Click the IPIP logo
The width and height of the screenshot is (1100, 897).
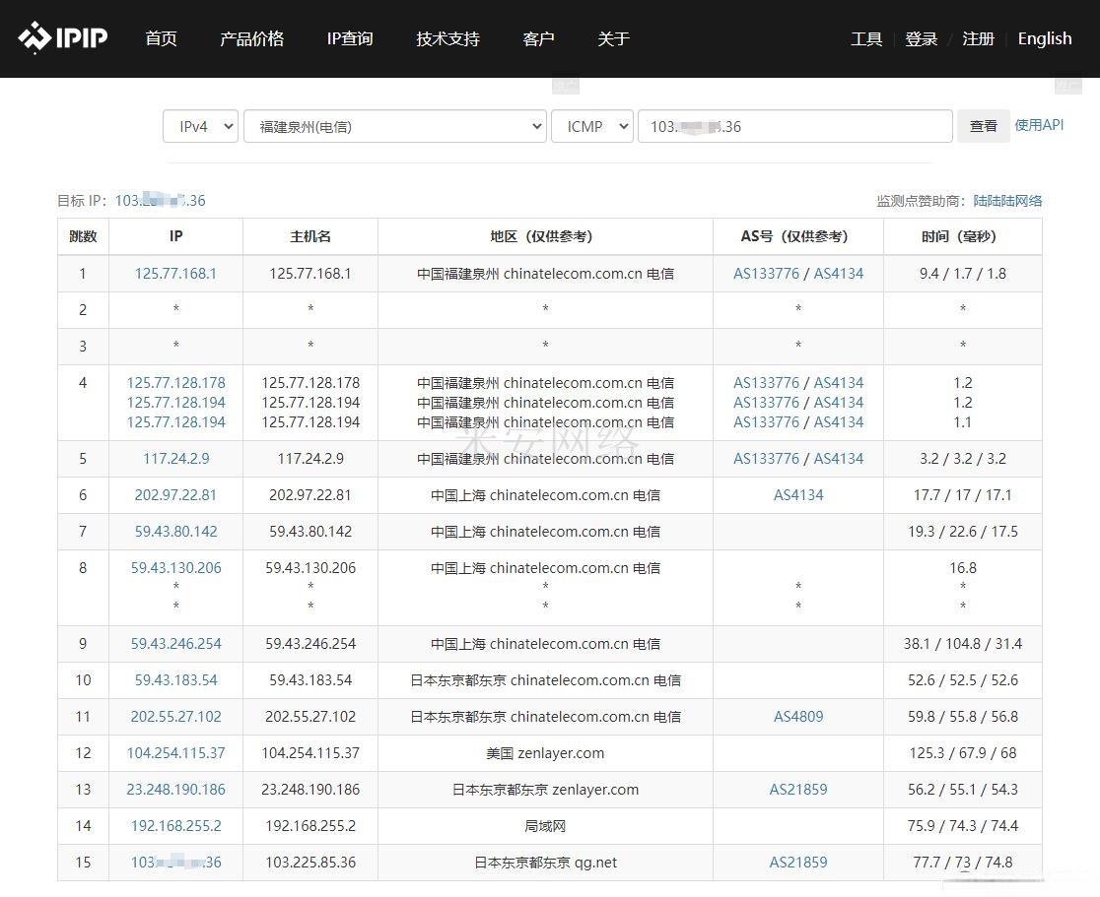pyautogui.click(x=63, y=37)
